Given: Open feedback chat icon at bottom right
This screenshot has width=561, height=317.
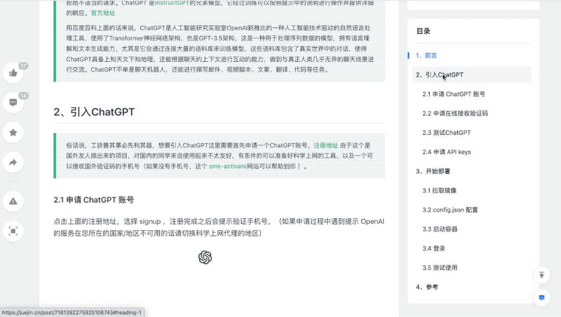Looking at the screenshot, I should 542,298.
